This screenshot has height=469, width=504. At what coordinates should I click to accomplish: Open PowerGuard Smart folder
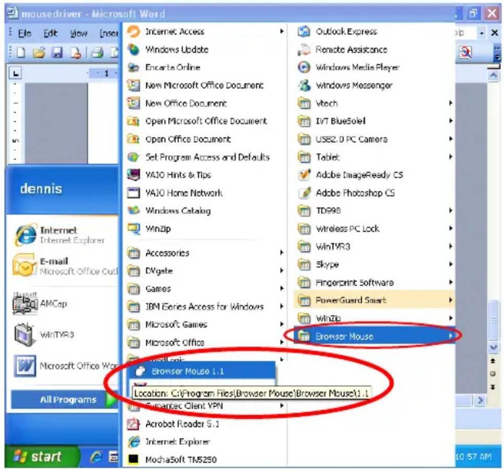pyautogui.click(x=374, y=300)
